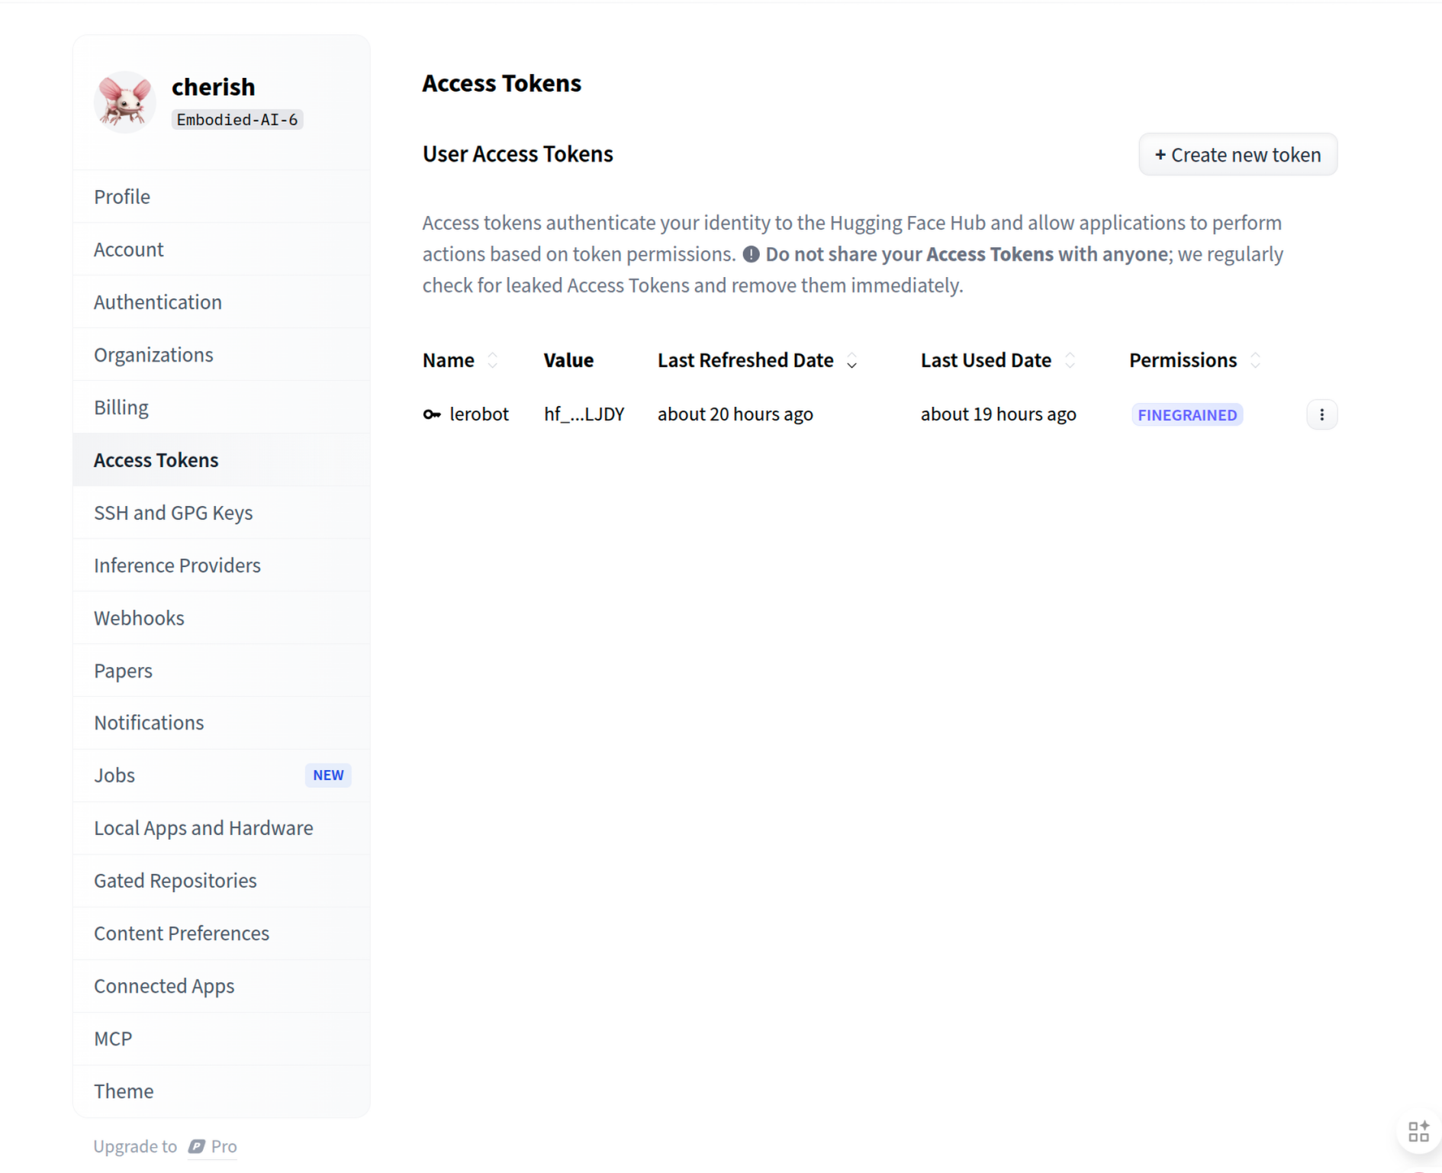Open the Webhooks section
Image resolution: width=1442 pixels, height=1173 pixels.
coord(221,618)
